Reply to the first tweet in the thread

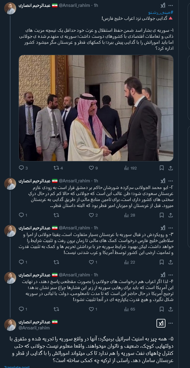click(21, 168)
